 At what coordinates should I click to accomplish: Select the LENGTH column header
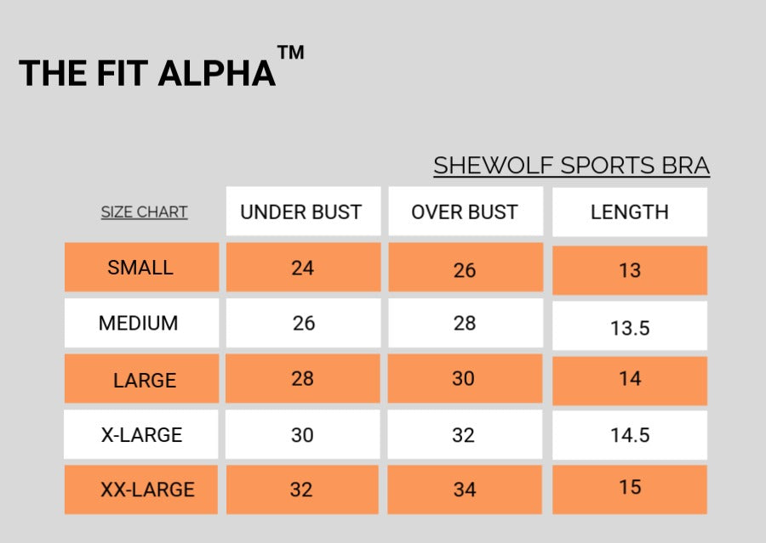(x=630, y=212)
